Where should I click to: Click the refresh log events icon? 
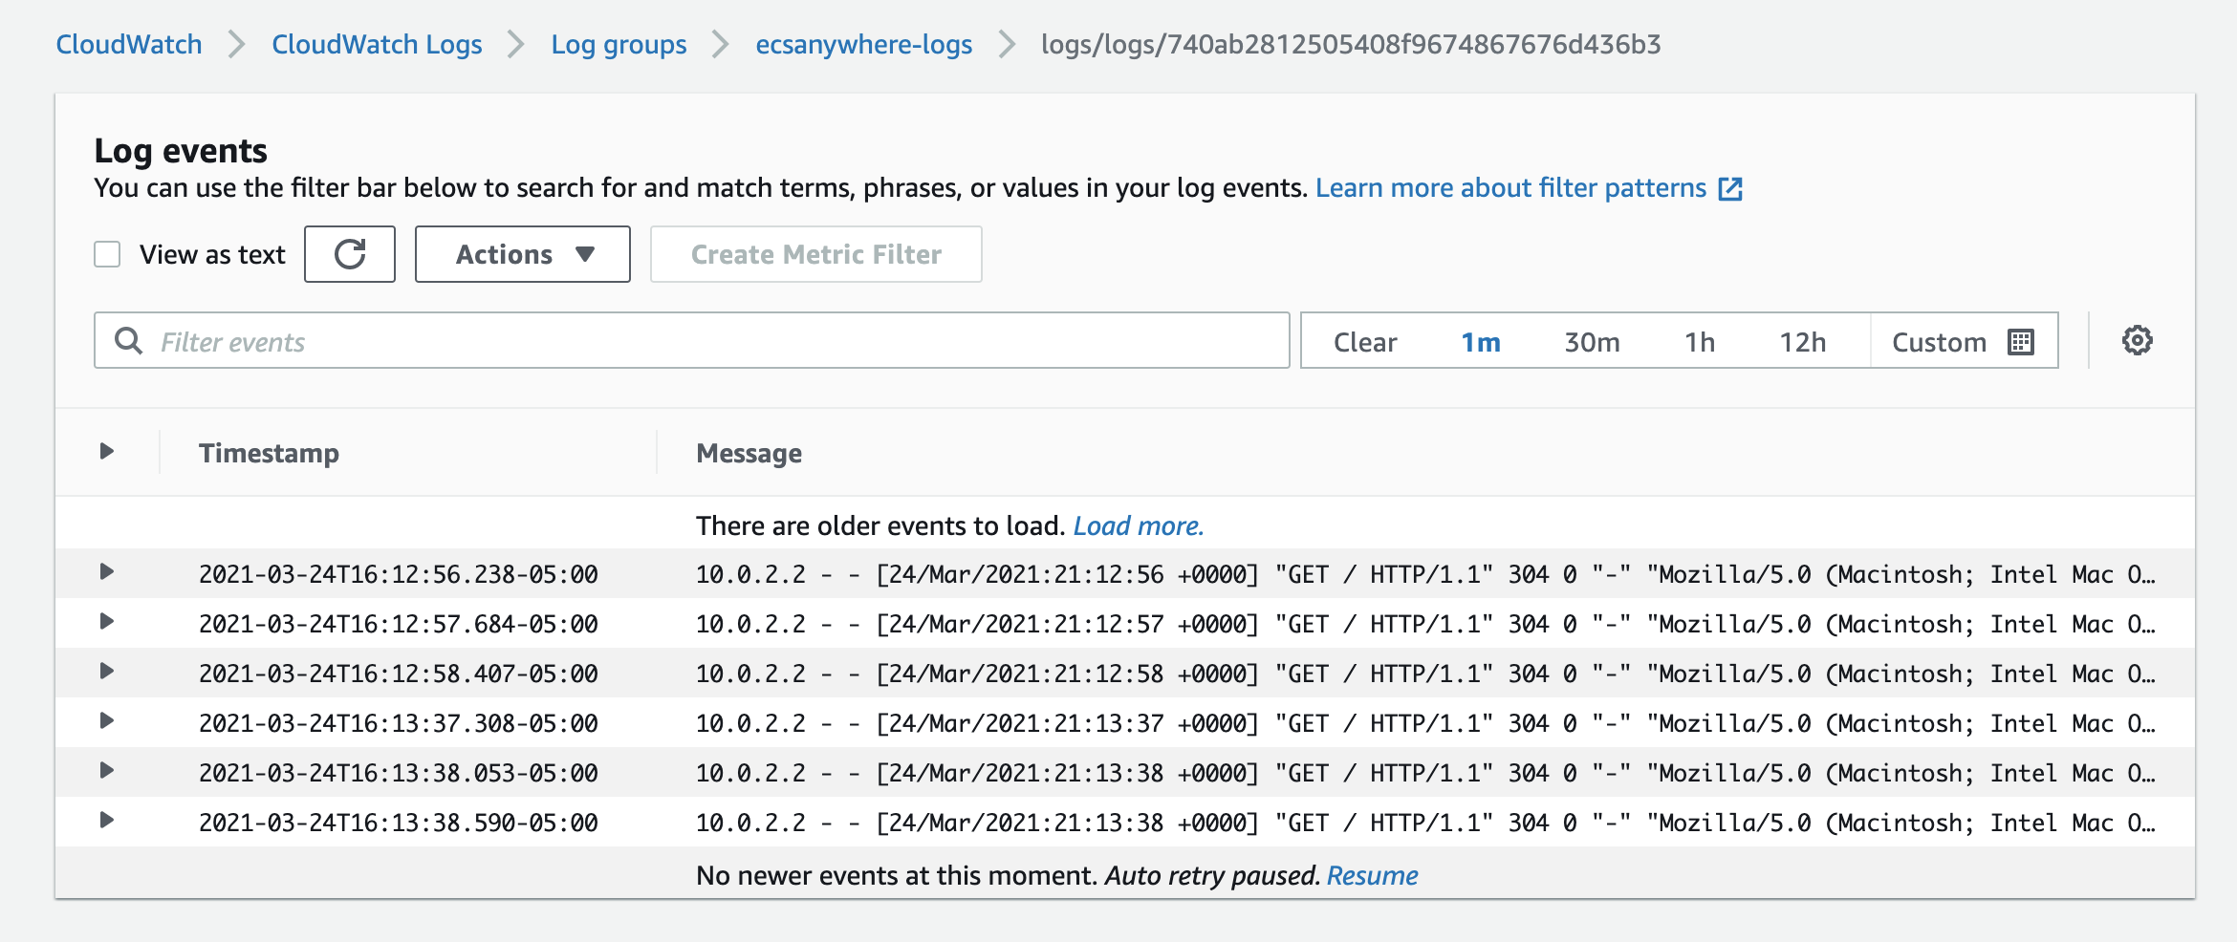[x=350, y=254]
